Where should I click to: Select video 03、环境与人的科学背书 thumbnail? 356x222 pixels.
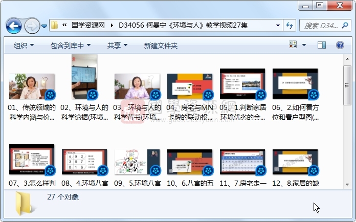tap(137, 86)
